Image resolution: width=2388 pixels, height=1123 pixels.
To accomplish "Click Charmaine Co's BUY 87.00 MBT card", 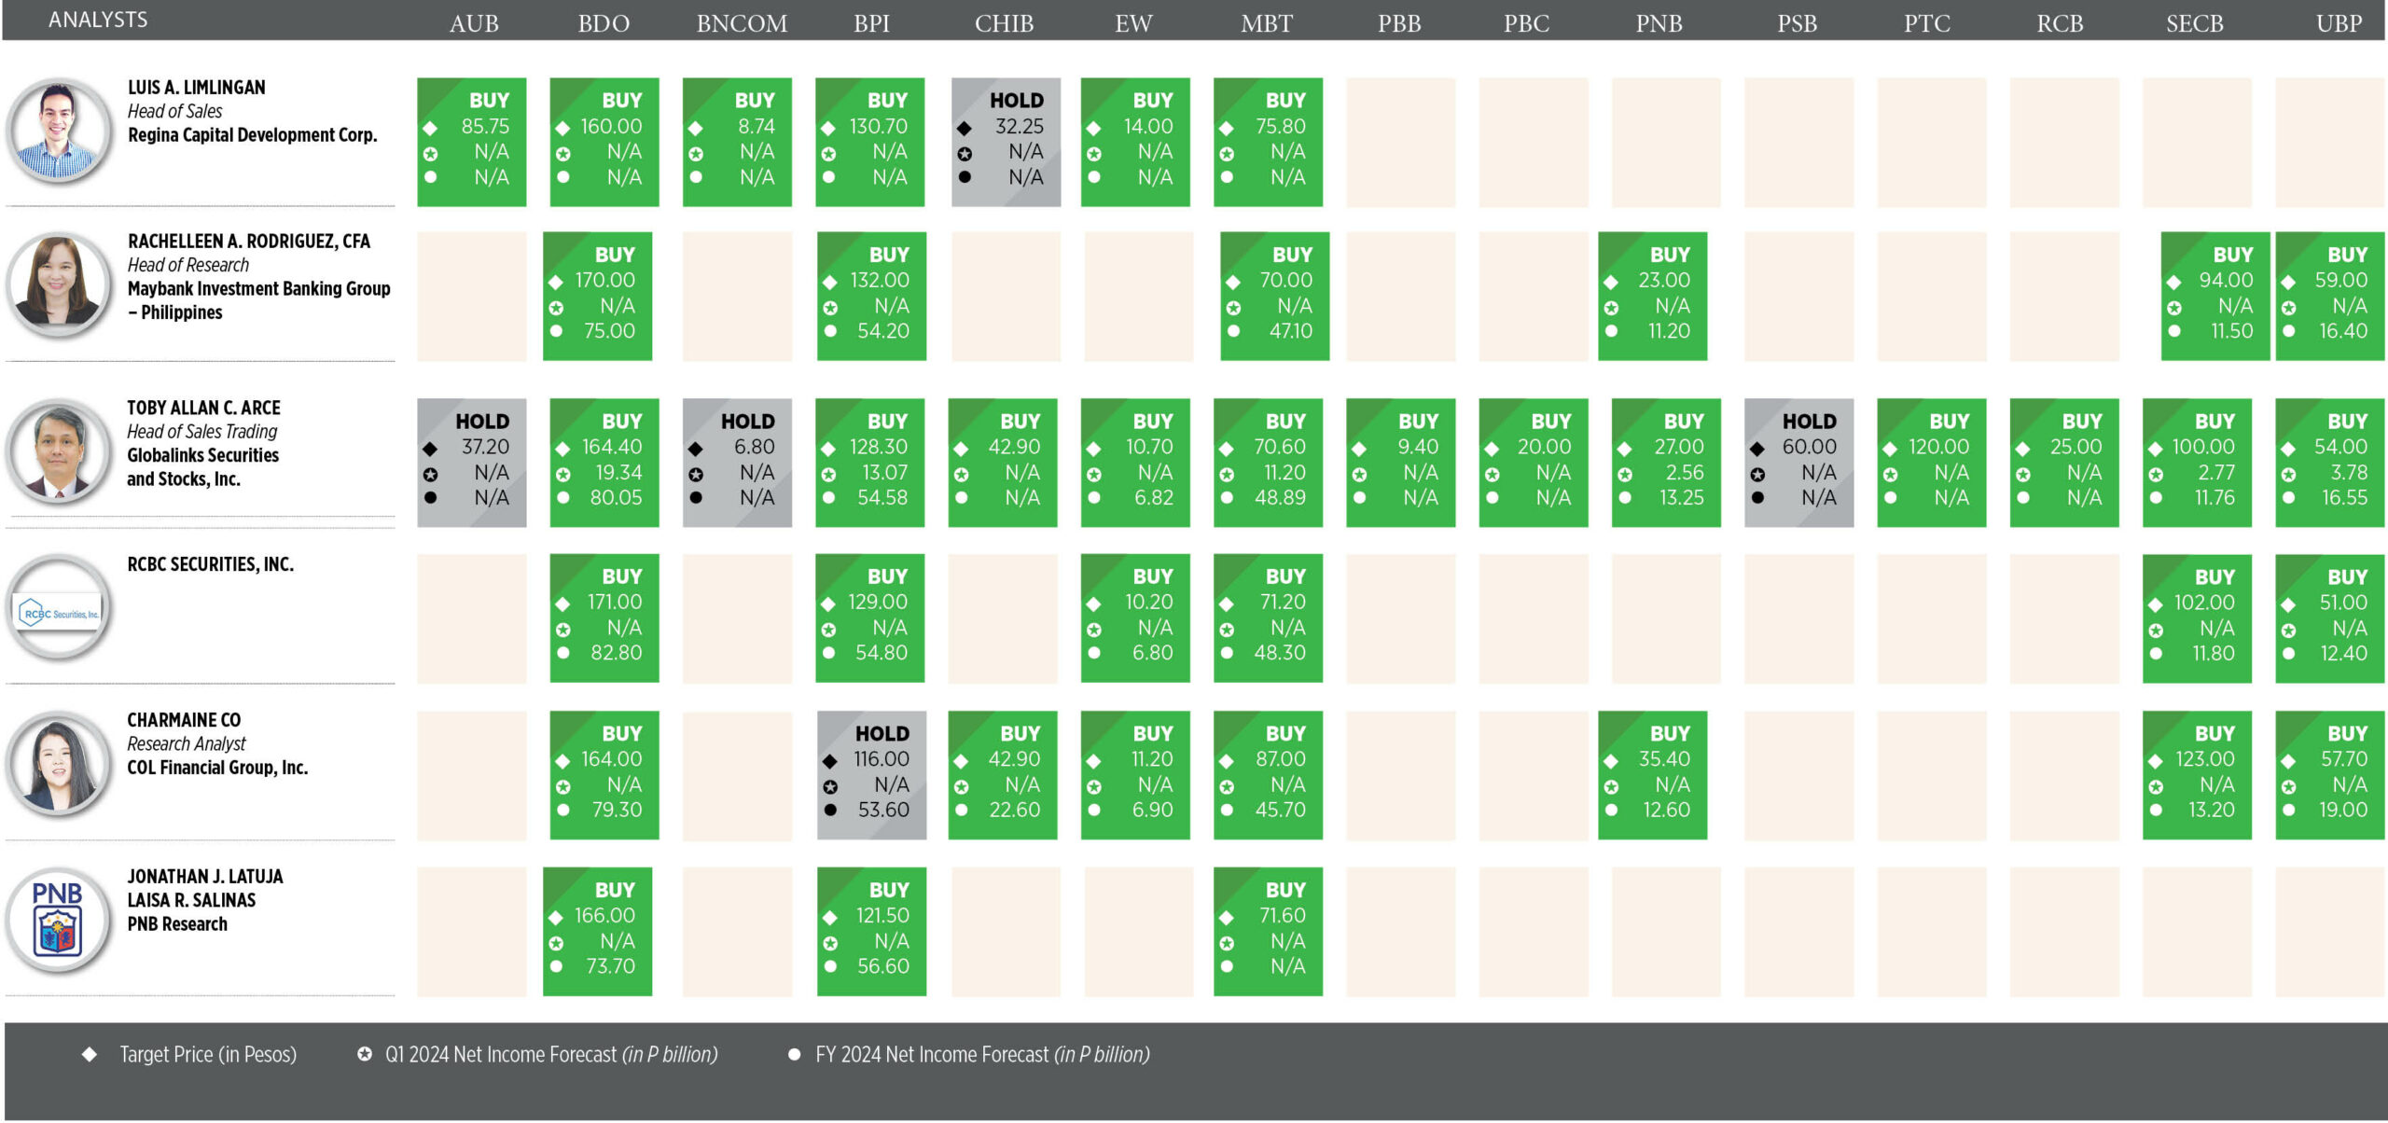I will (1268, 775).
